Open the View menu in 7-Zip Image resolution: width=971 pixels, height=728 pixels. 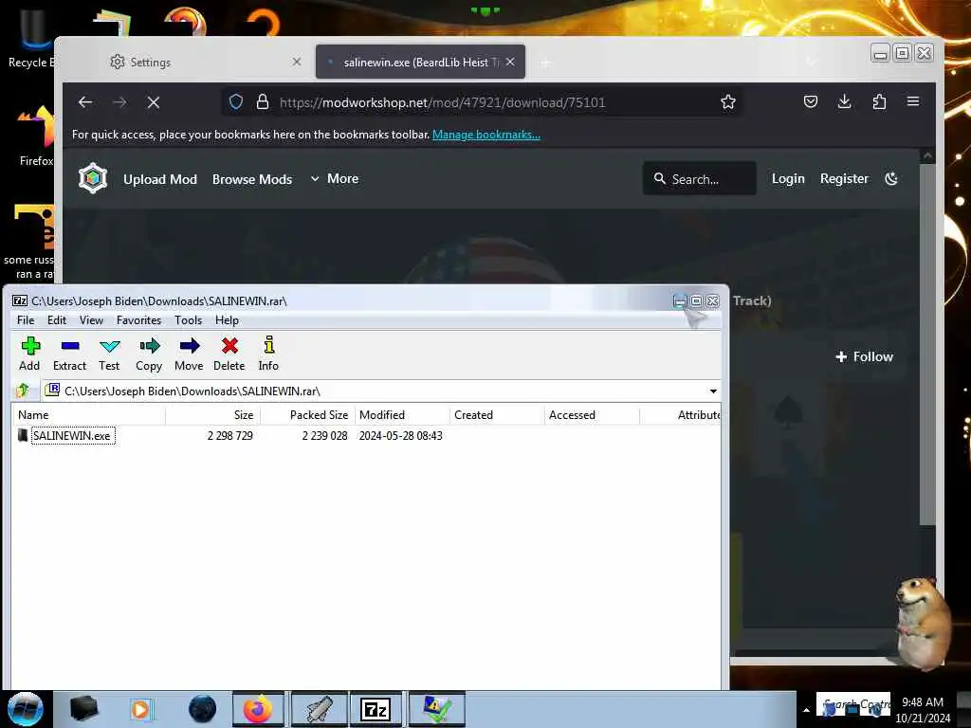point(91,320)
